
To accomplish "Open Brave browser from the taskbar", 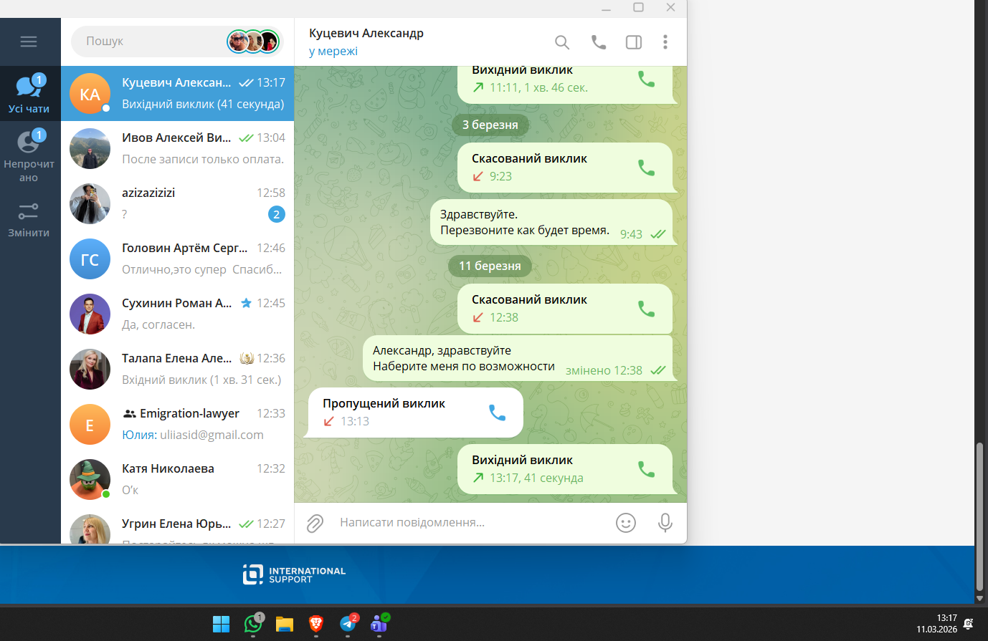I will point(316,624).
